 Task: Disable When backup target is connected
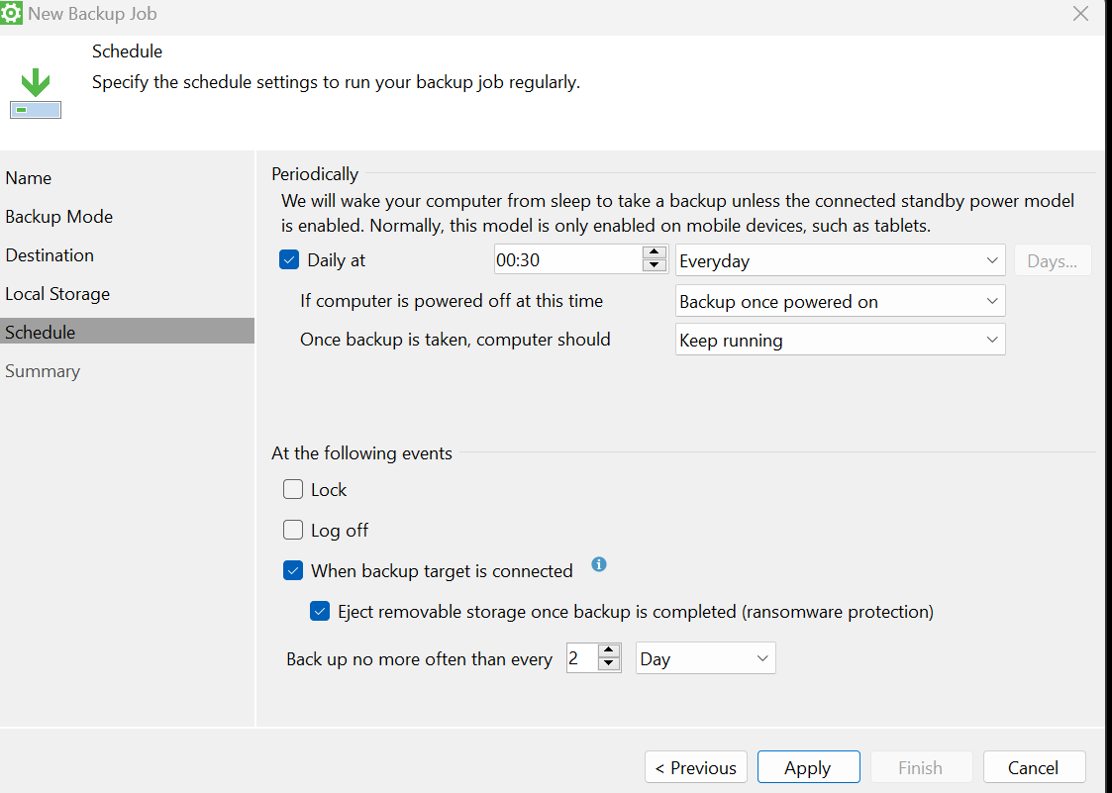(x=293, y=570)
